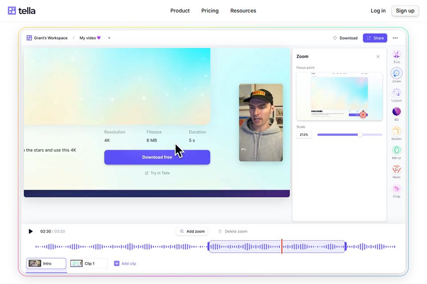Click the Add zoom button

(x=192, y=231)
